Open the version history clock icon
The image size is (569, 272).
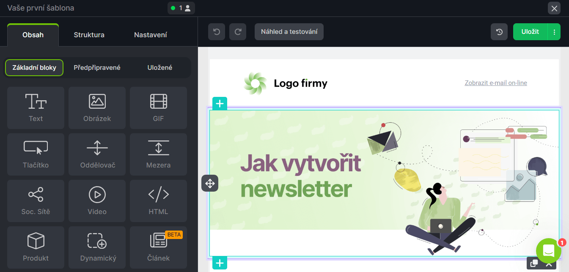[499, 32]
